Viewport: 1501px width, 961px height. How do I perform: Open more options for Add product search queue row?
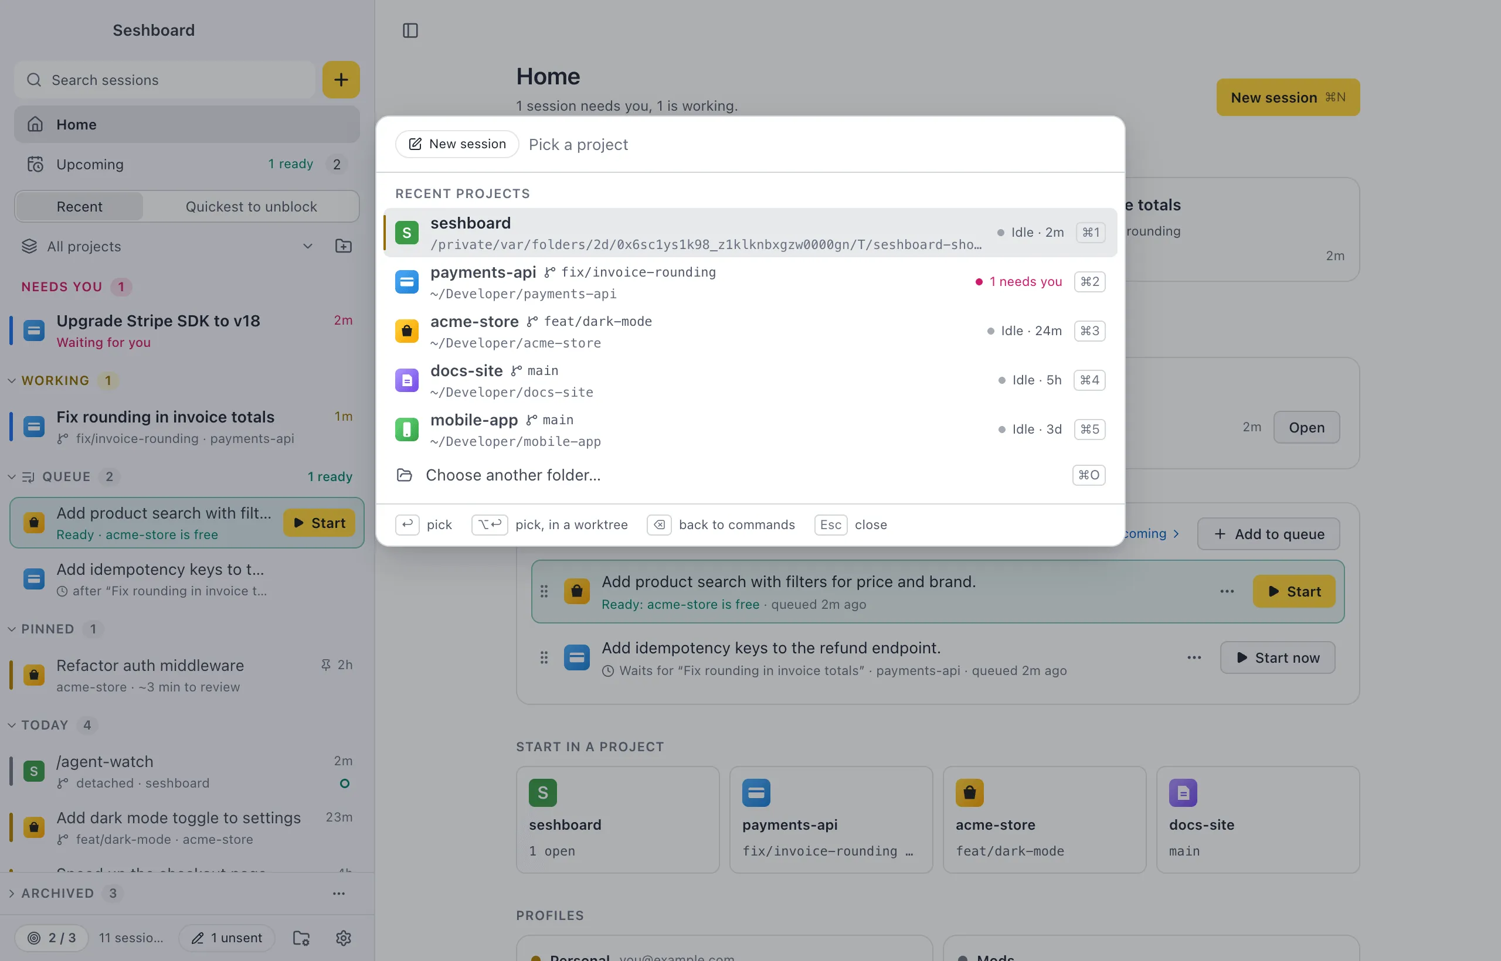[x=1227, y=591]
